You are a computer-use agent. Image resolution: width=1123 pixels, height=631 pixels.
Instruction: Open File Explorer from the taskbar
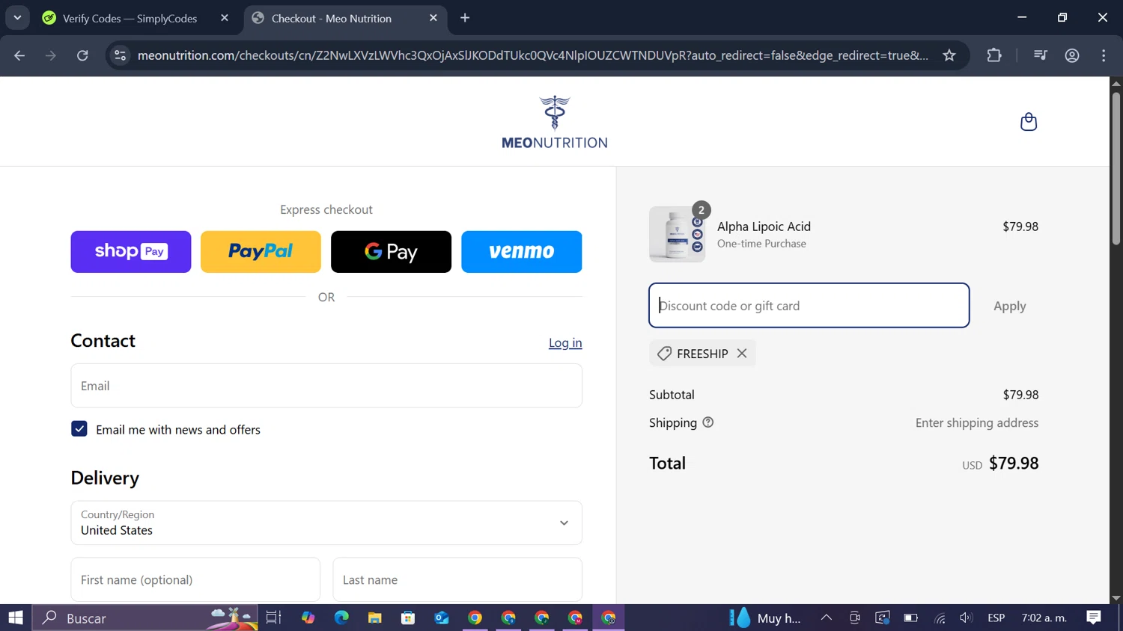coord(375,618)
